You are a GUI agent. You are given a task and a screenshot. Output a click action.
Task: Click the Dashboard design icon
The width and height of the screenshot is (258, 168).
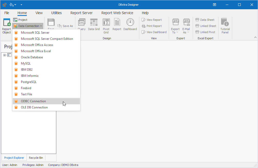(x=130, y=24)
